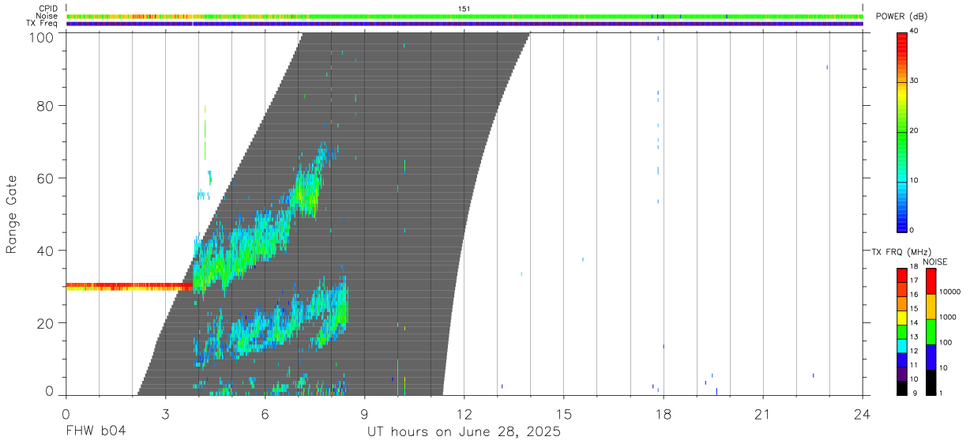
Task: Click tick "0" on the UT hours axis
Action: (66, 413)
